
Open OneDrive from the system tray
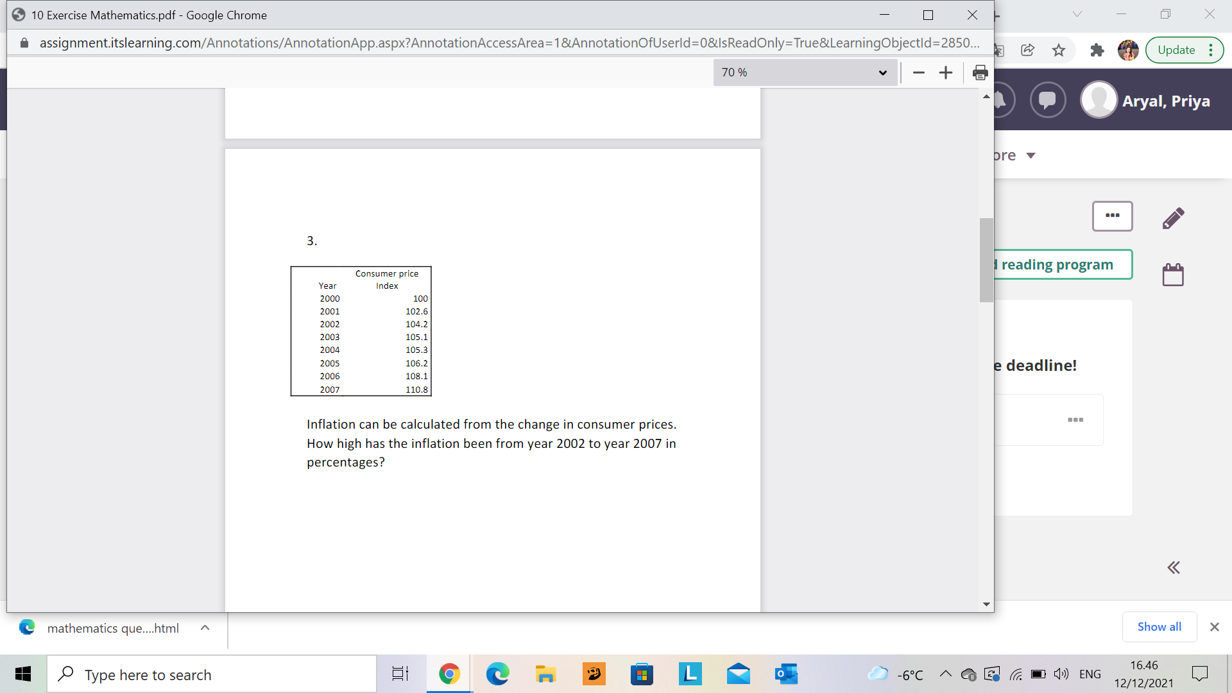click(969, 674)
